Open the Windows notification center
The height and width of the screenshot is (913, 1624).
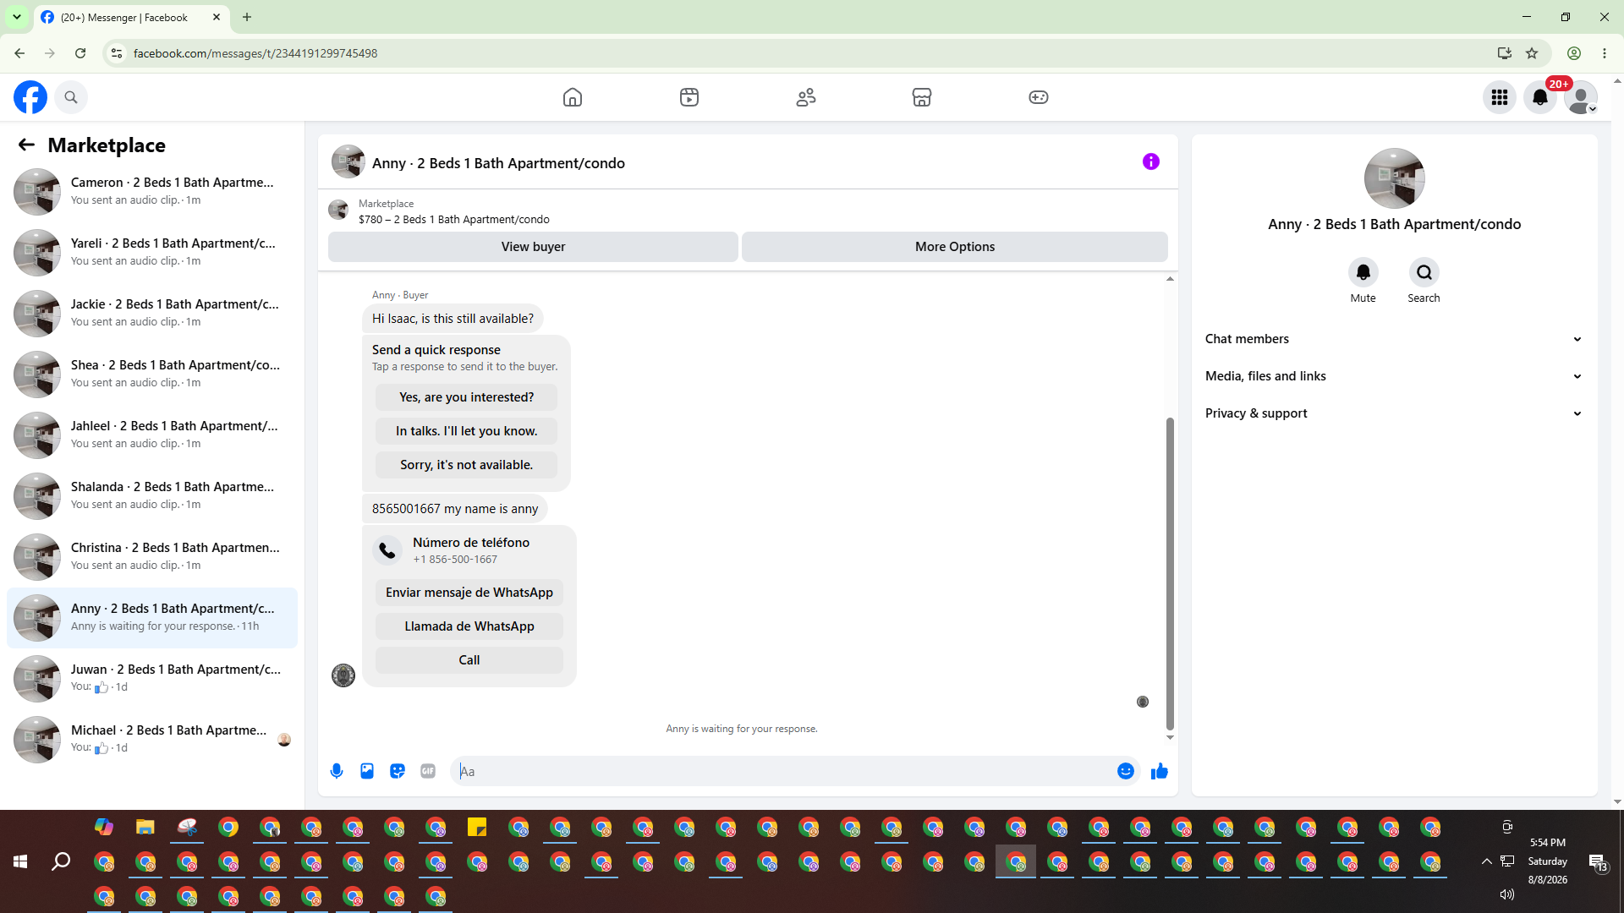tap(1598, 862)
